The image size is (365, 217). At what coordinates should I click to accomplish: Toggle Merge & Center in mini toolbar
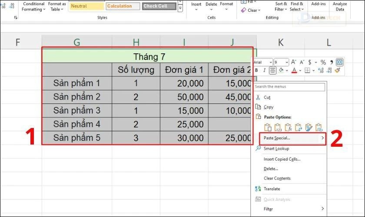[x=339, y=62]
